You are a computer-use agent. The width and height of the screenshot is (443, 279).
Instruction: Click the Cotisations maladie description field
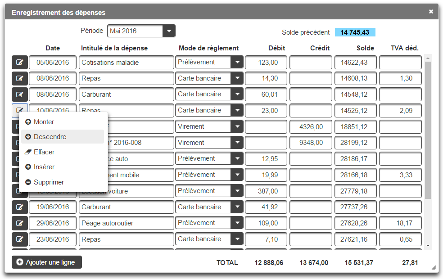pos(127,63)
